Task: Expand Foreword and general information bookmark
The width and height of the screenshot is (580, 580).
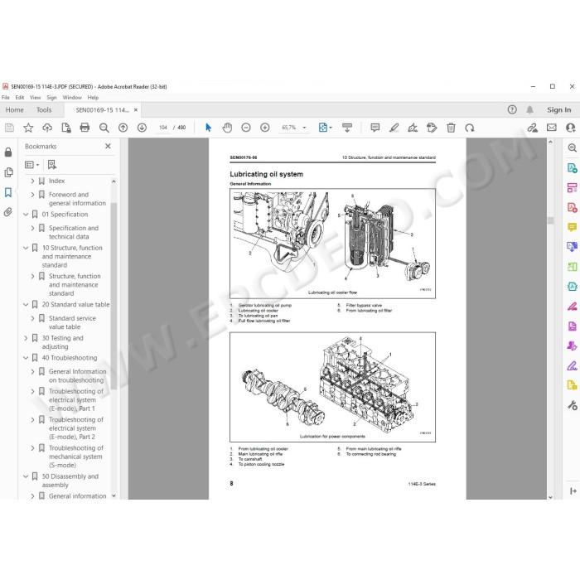Action: click(32, 195)
